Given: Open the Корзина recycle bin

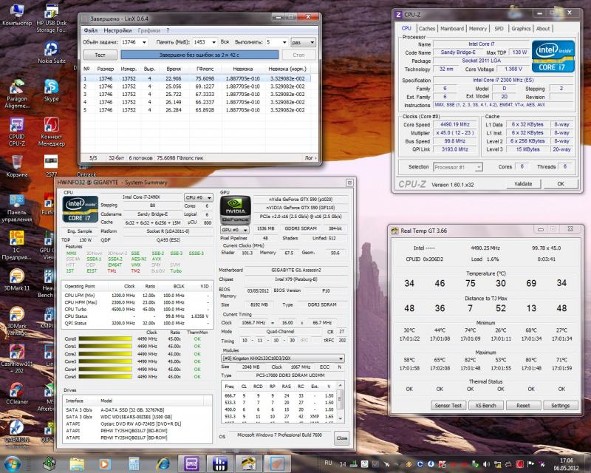Looking at the screenshot, I should coord(16,166).
